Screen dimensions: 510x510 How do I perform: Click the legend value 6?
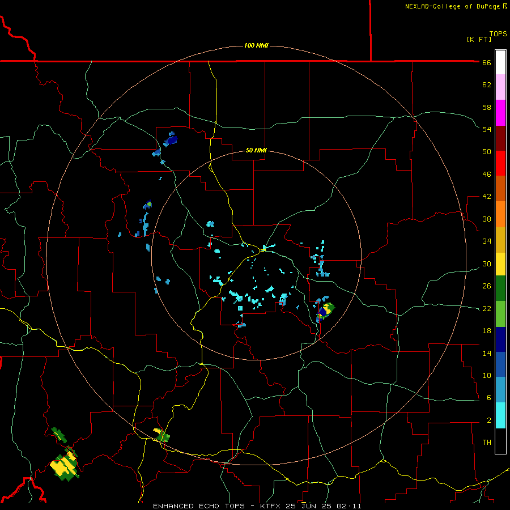pos(488,398)
